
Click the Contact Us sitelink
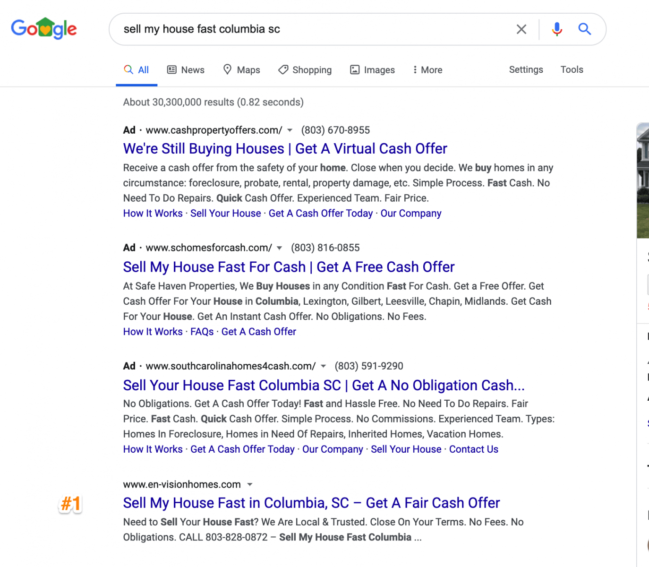click(x=473, y=449)
